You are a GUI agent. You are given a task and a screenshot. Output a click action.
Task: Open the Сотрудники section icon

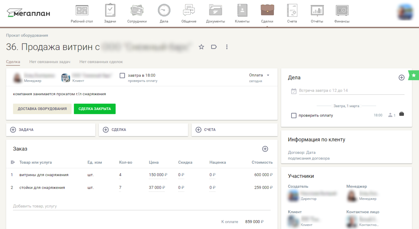tap(137, 10)
